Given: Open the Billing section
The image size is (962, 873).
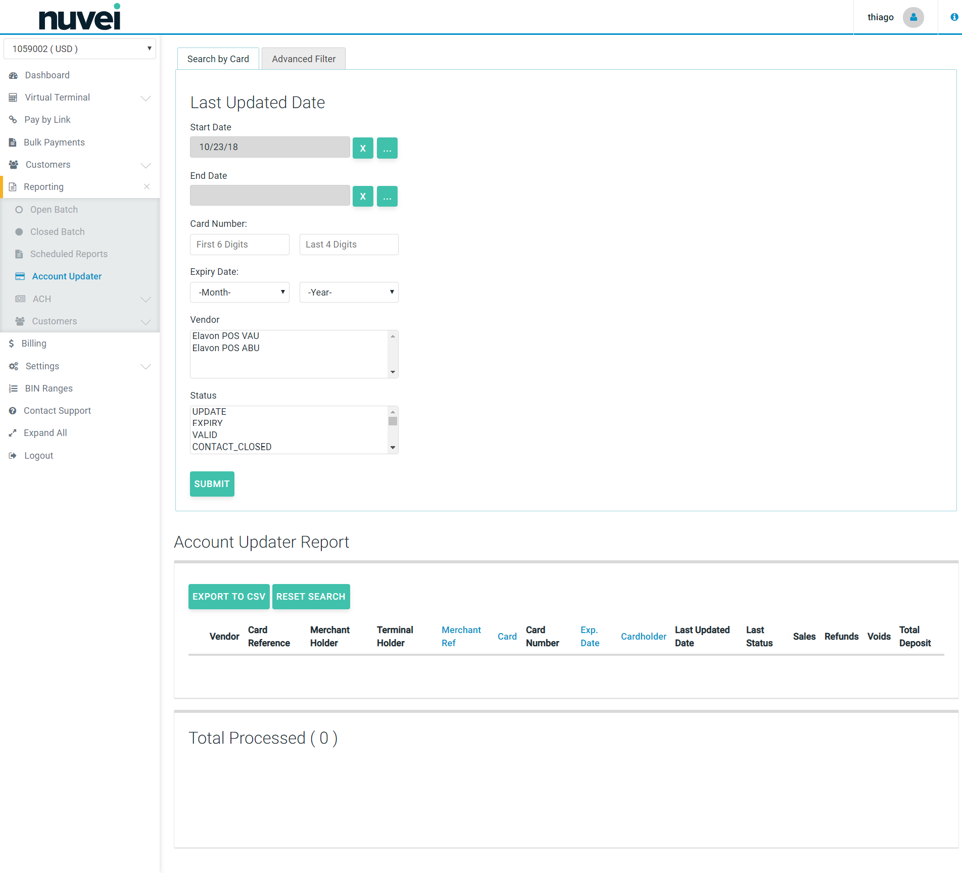Looking at the screenshot, I should pos(34,344).
